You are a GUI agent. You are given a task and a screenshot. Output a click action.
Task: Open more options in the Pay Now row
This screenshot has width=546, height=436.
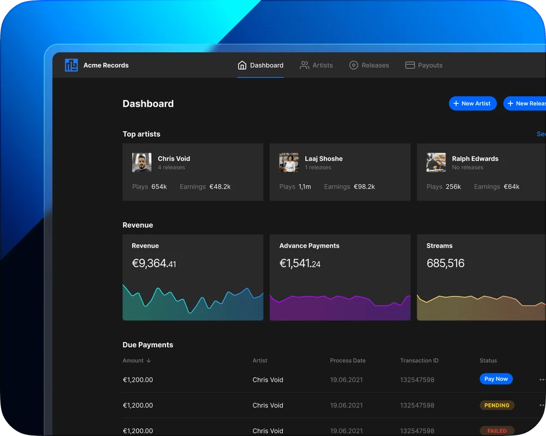pos(542,380)
